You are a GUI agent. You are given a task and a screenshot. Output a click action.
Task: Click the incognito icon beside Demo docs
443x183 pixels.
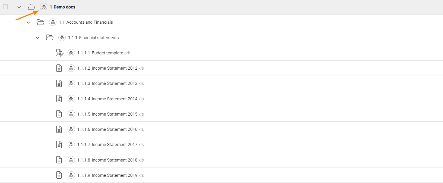coord(43,7)
